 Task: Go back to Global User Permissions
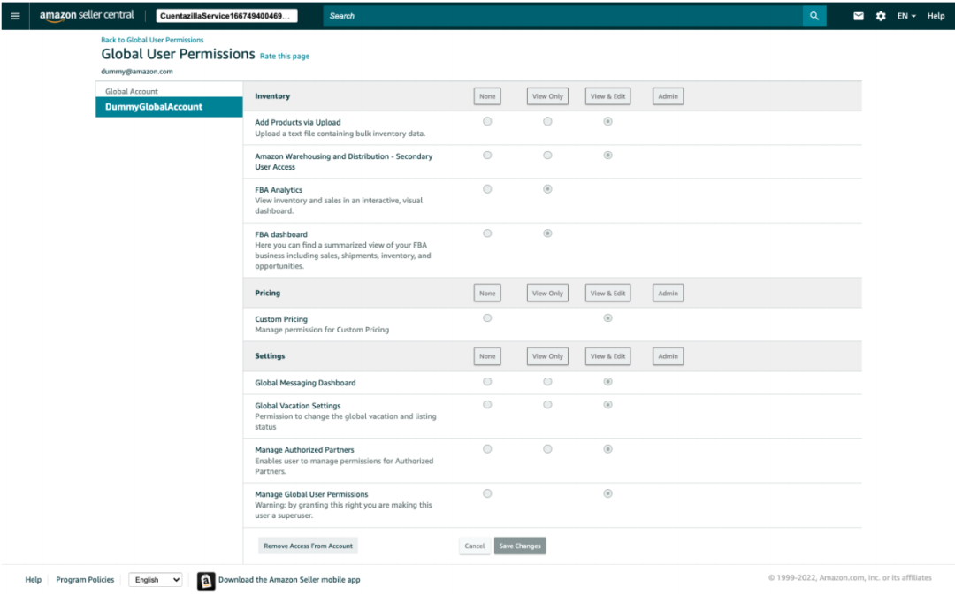tap(152, 40)
